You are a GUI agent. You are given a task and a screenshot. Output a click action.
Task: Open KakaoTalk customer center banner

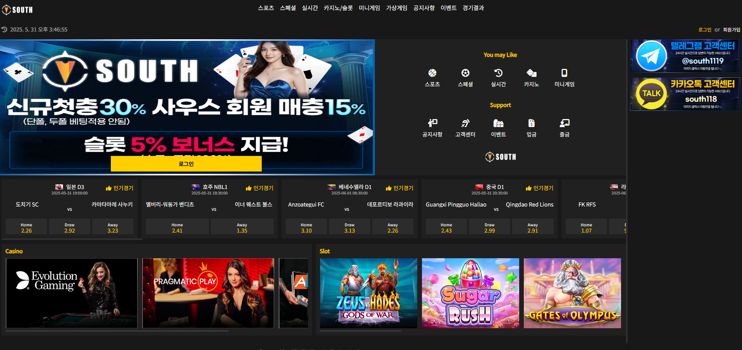(x=685, y=94)
